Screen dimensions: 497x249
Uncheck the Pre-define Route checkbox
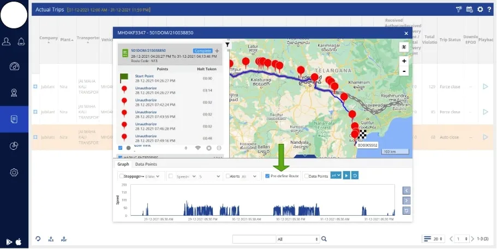(267, 176)
